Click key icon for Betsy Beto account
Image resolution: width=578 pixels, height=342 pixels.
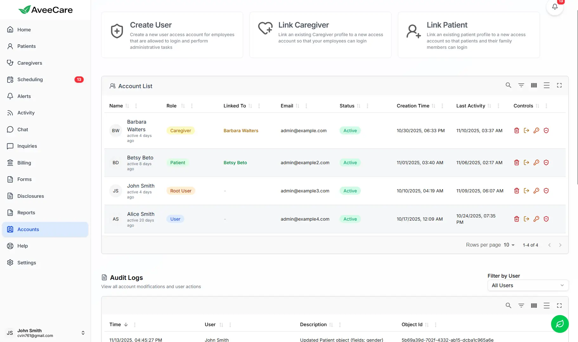tap(536, 163)
